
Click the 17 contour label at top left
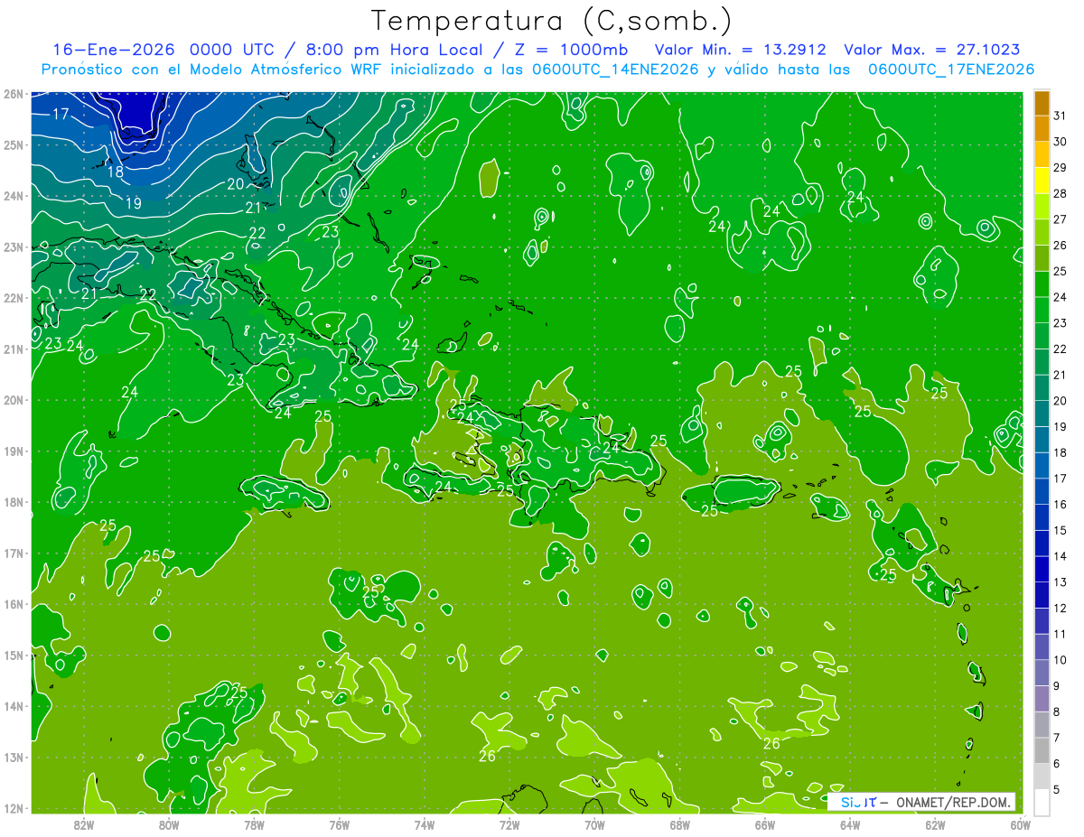pyautogui.click(x=61, y=114)
